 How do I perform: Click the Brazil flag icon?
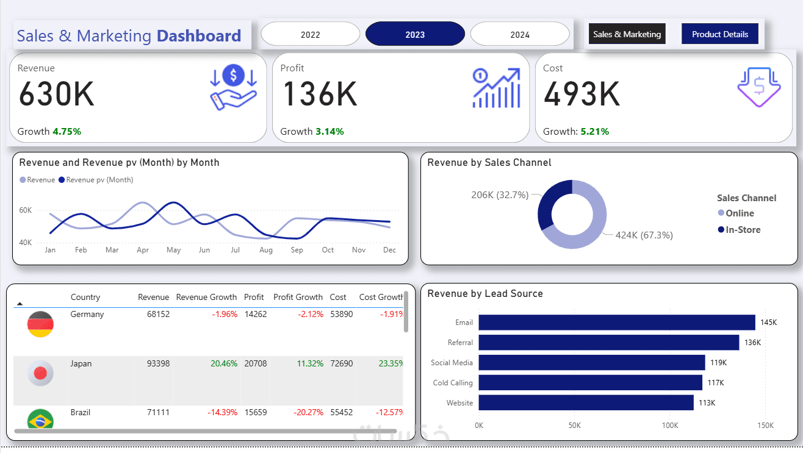tap(41, 419)
